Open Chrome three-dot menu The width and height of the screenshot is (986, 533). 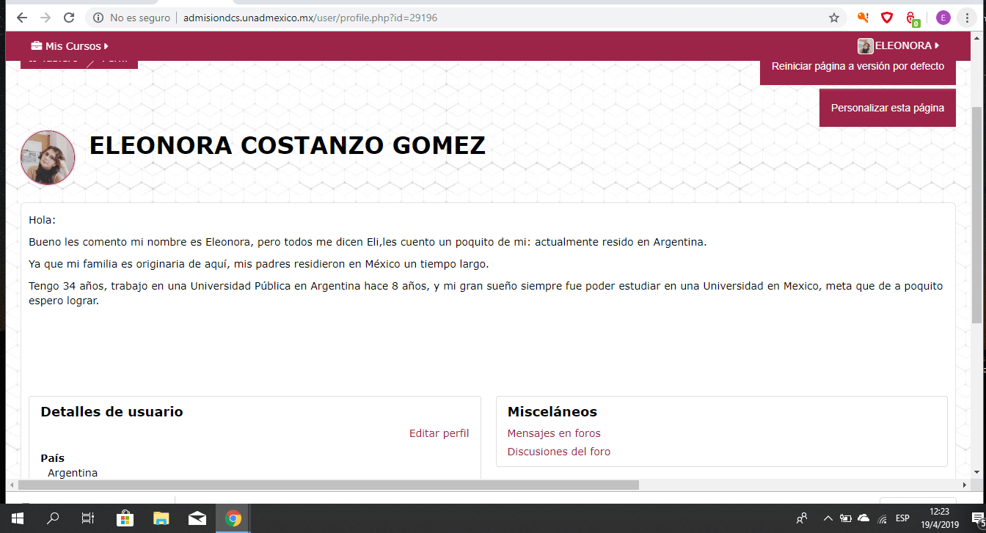(968, 18)
